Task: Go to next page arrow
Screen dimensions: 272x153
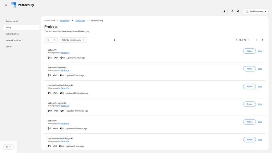Action: click(x=262, y=40)
